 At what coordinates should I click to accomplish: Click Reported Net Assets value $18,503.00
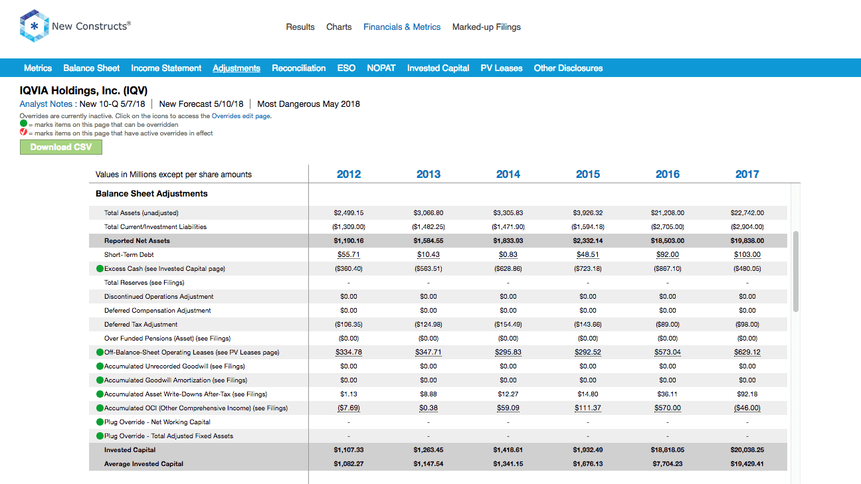point(668,241)
